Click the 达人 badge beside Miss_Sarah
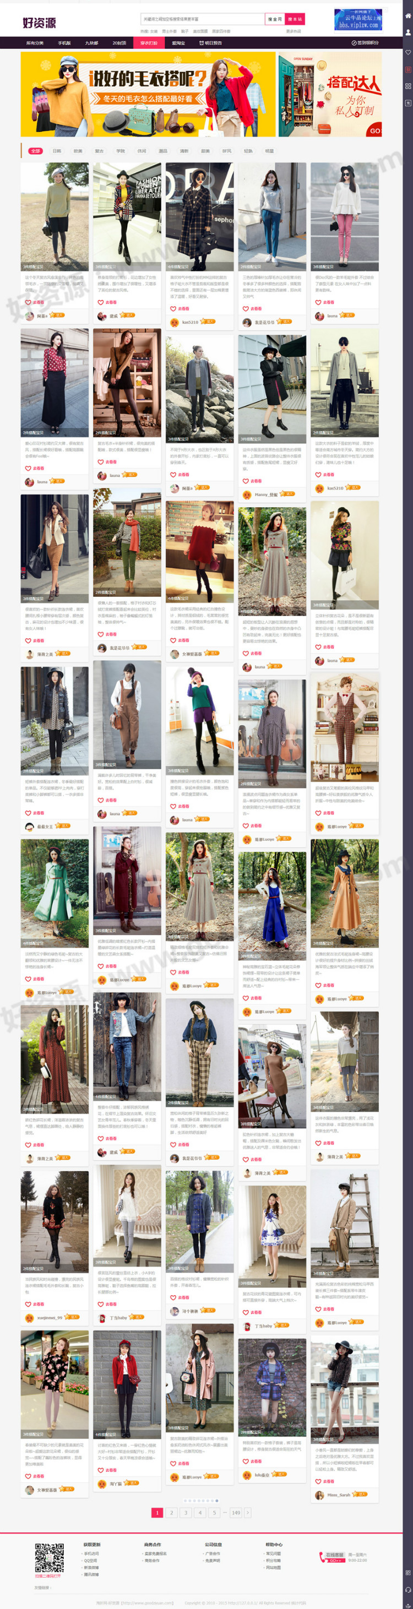This screenshot has width=413, height=1609. click(360, 1494)
